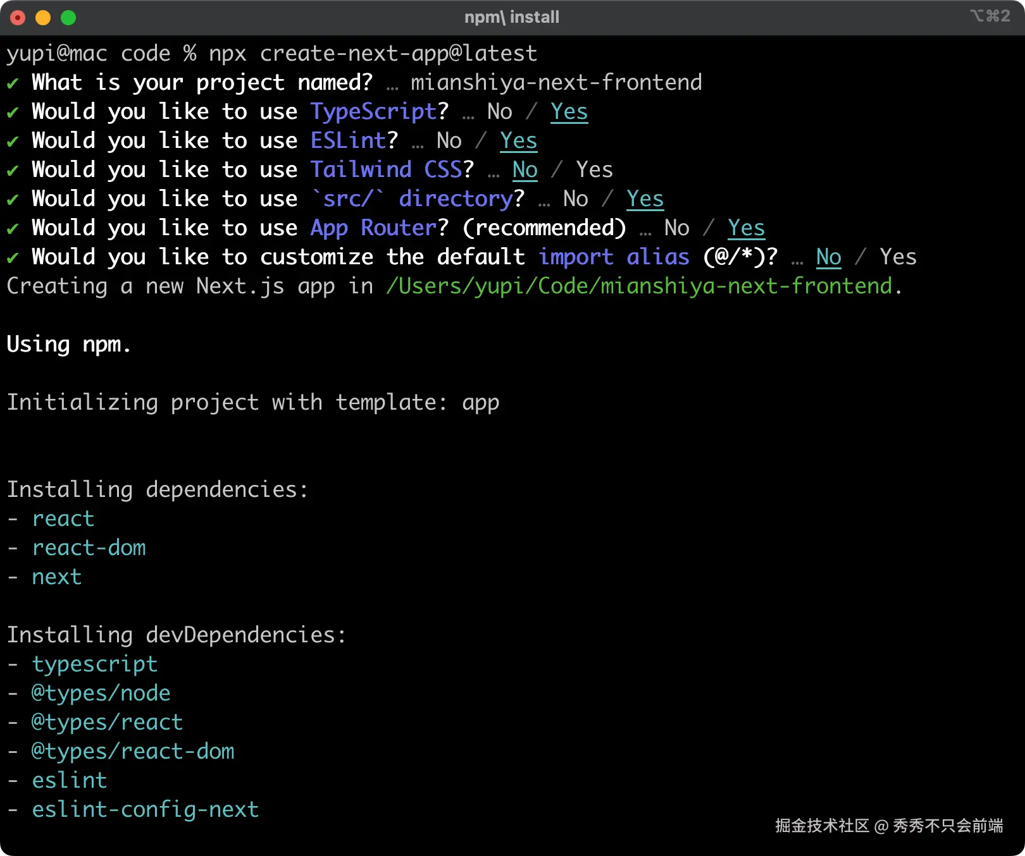The image size is (1025, 856).
Task: Click the green checkmark beside the ESLint question
Action: coord(13,142)
